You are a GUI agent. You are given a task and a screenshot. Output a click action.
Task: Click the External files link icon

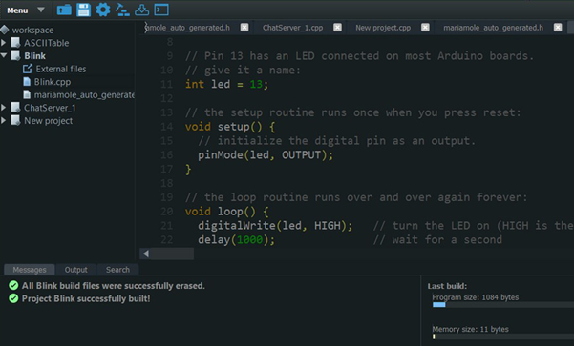(x=28, y=69)
